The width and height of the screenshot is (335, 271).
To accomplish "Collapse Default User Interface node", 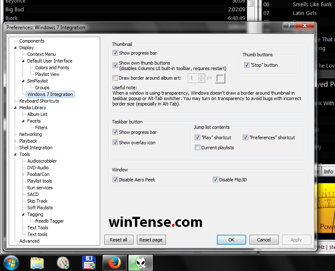I will click(23, 61).
